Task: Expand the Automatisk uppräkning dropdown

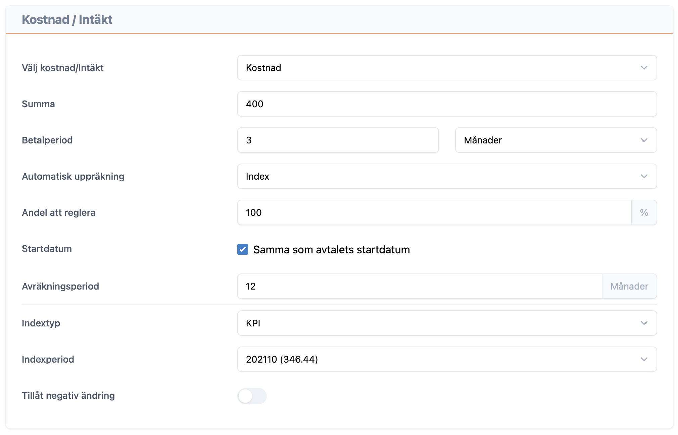Action: click(446, 176)
